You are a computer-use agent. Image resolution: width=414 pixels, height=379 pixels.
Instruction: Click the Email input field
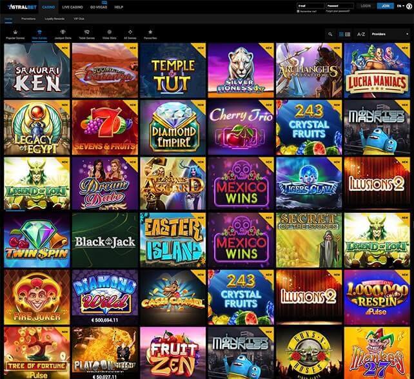point(311,6)
